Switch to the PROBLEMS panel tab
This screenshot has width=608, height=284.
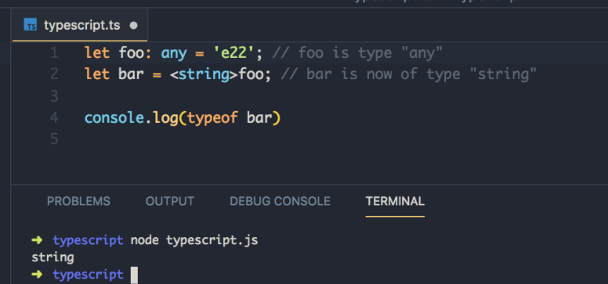(x=78, y=201)
